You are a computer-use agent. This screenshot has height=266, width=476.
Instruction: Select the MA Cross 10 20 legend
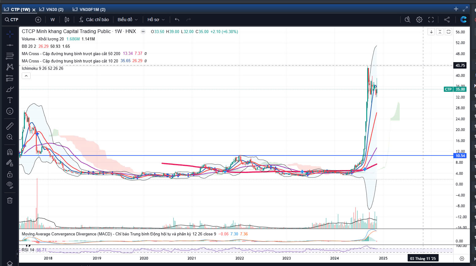point(70,61)
